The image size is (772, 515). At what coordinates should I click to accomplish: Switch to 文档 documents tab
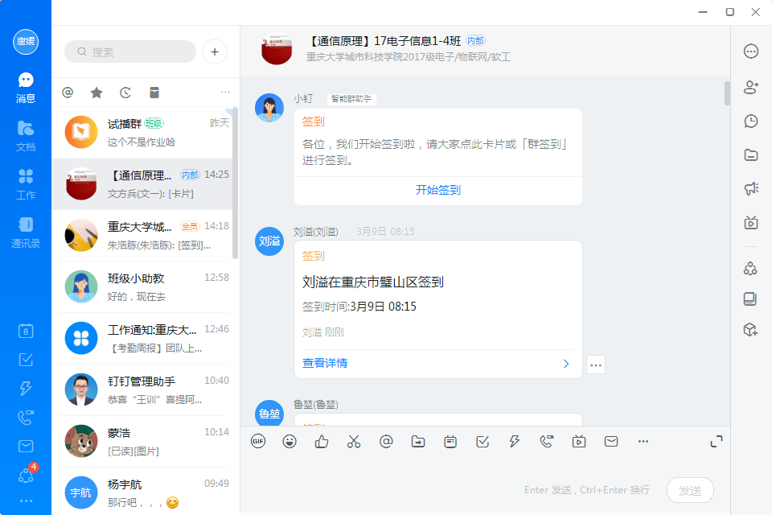[x=26, y=134]
